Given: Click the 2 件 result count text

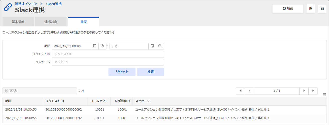Looking at the screenshot, I should pos(82,91).
